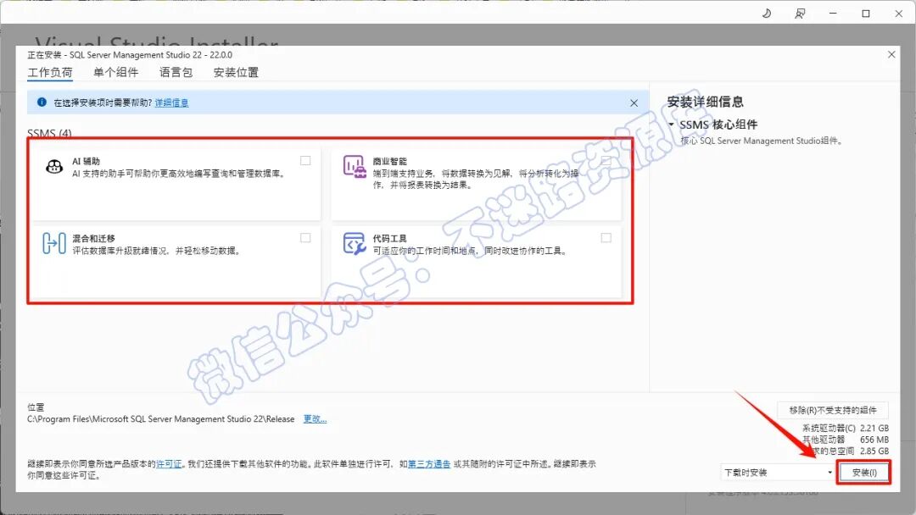Image resolution: width=916 pixels, height=515 pixels.
Task: Open feedback icon in title bar
Action: 800,13
